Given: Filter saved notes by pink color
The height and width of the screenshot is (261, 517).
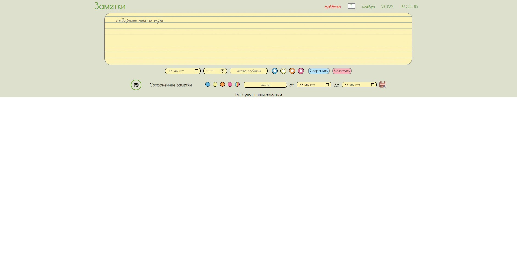Looking at the screenshot, I should click(x=230, y=84).
